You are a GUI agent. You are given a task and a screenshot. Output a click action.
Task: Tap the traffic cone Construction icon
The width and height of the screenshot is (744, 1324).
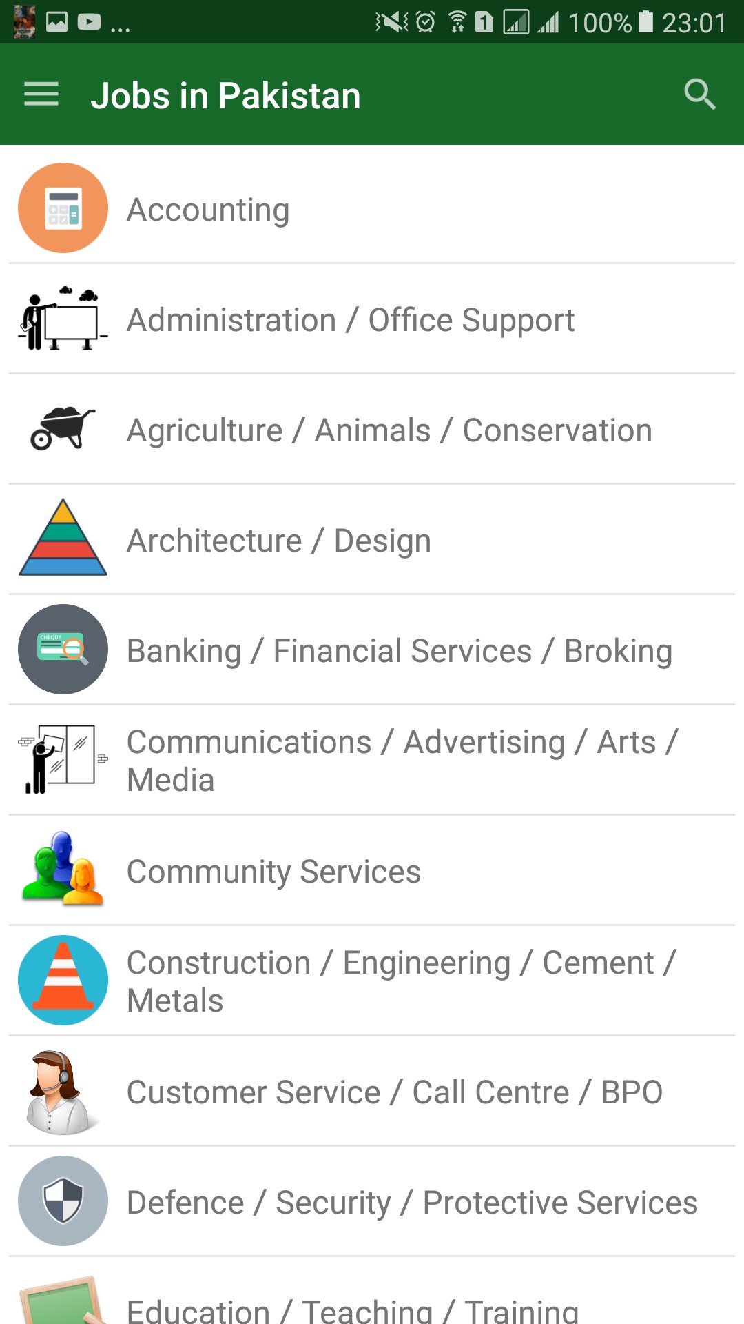pos(63,981)
